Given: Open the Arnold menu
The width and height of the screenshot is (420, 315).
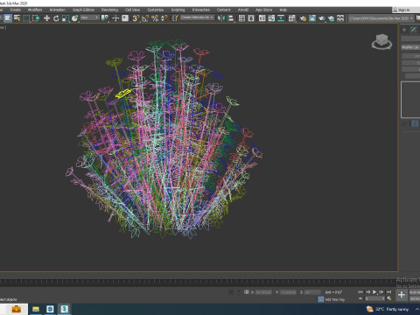Looking at the screenshot, I should coord(243,10).
